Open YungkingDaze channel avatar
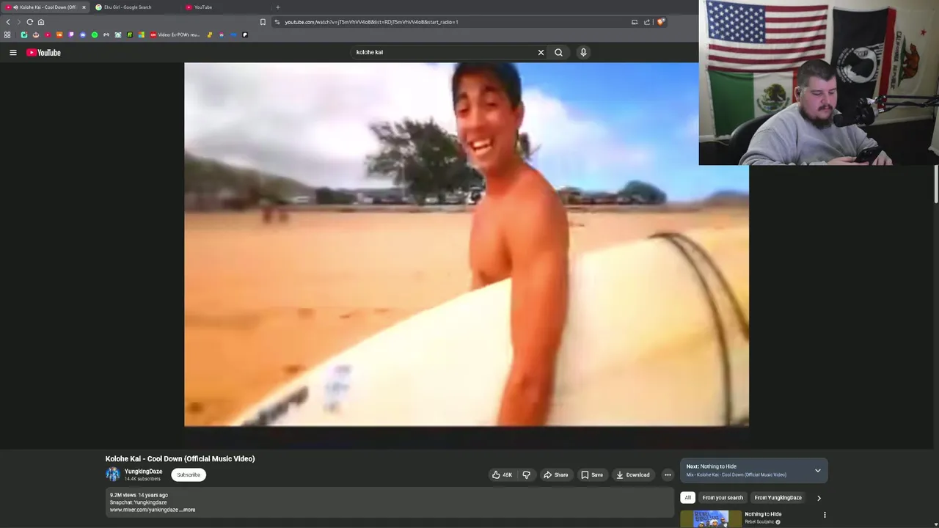Image resolution: width=939 pixels, height=528 pixels. point(112,474)
